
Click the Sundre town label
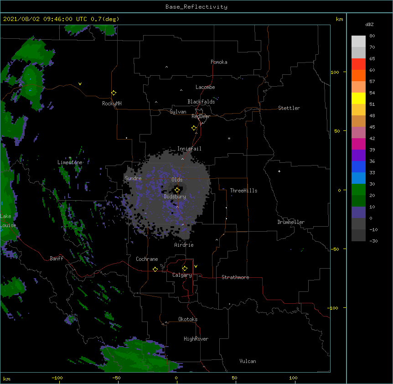tap(133, 178)
